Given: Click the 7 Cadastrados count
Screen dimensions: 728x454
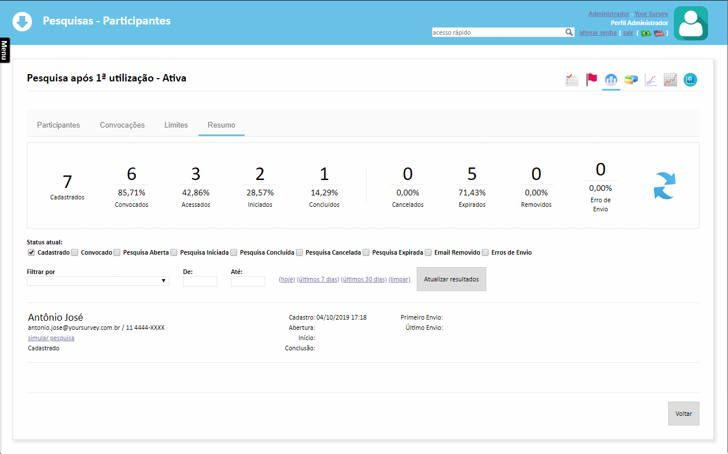Looking at the screenshot, I should tap(67, 182).
